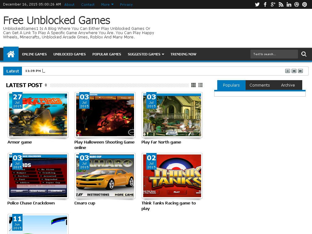Open the Facebook social icon
Image resolution: width=312 pixels, height=234 pixels.
pyautogui.click(x=265, y=5)
